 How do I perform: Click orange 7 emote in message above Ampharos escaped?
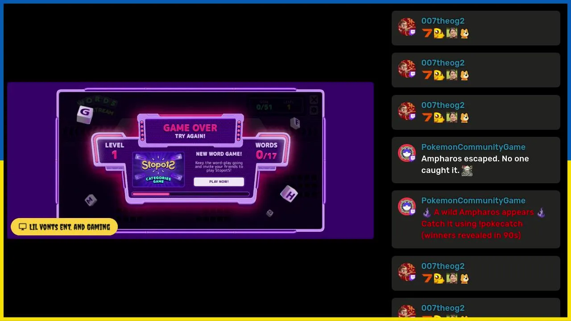[427, 118]
